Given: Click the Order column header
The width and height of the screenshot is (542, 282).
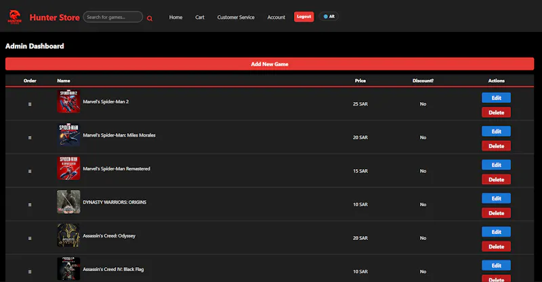Looking at the screenshot, I should [30, 80].
